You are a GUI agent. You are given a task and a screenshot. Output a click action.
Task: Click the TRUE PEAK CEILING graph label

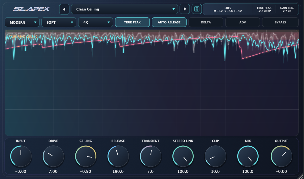(x=23, y=37)
